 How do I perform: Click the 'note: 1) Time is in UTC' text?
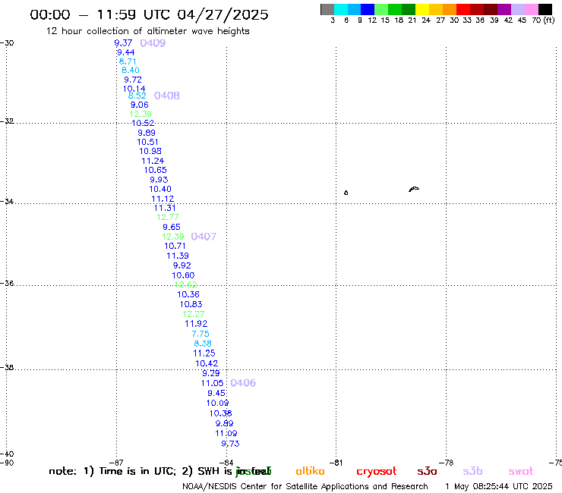point(112,471)
